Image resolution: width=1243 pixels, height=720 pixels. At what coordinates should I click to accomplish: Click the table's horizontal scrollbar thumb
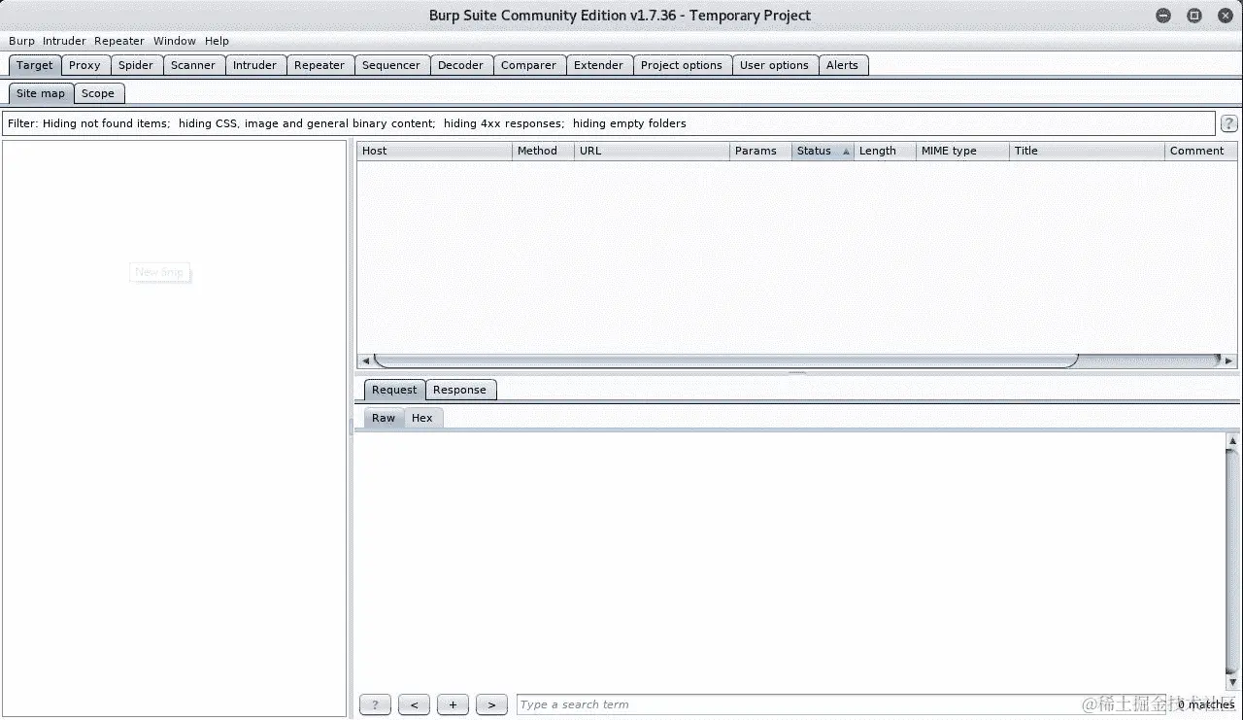click(726, 360)
